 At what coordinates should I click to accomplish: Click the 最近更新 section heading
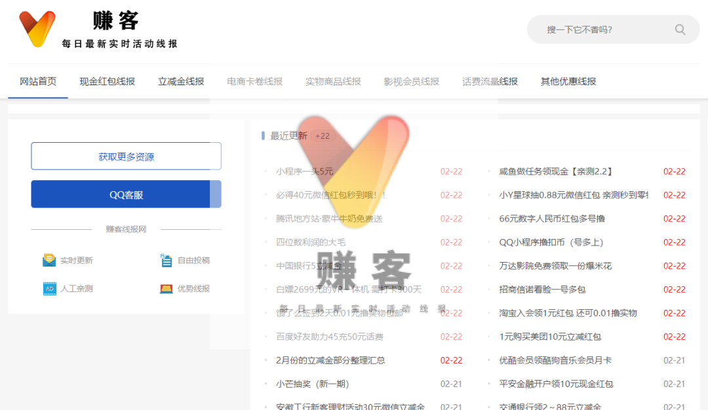click(x=288, y=136)
